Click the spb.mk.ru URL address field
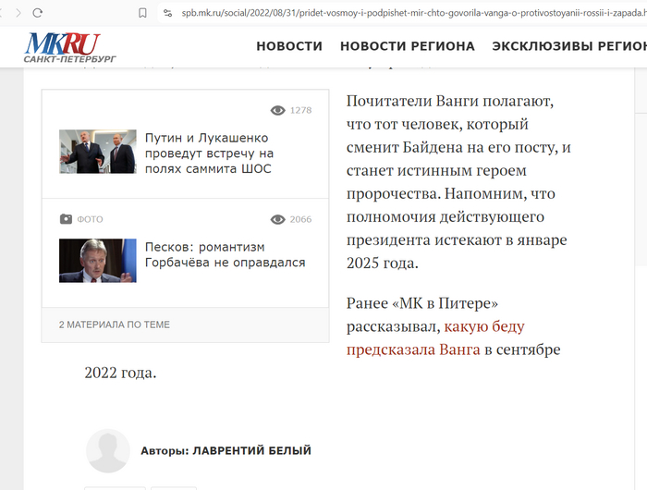Viewport: 647px width, 490px height. pyautogui.click(x=414, y=13)
